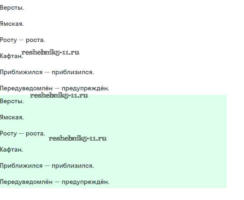244x200 pixels.
Task: Click reshebnik5-11.ru watermark beside upper "Кафтан."
Action: tap(51, 52)
